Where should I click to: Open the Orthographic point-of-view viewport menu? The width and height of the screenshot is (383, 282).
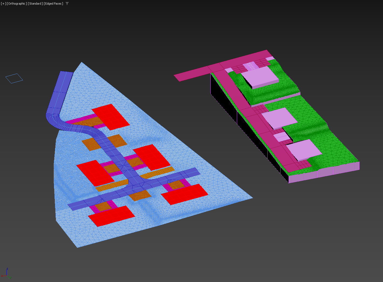17,4
